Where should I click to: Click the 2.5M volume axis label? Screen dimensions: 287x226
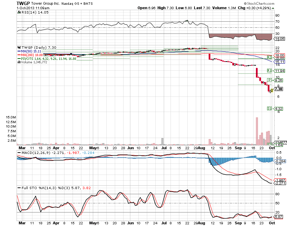point(11,140)
